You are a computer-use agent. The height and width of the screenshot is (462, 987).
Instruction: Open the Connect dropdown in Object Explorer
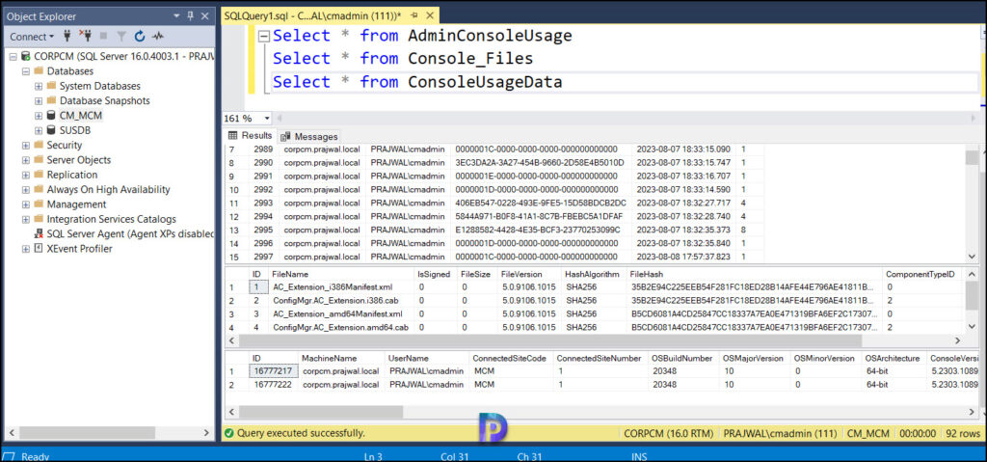pos(32,37)
